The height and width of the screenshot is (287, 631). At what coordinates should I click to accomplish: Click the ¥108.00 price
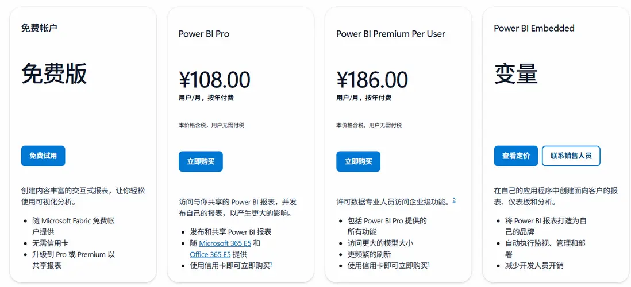click(x=214, y=79)
